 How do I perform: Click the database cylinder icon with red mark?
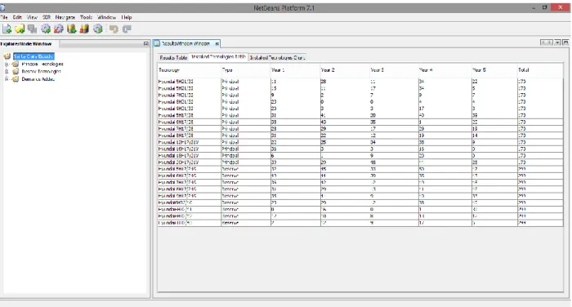[85, 29]
